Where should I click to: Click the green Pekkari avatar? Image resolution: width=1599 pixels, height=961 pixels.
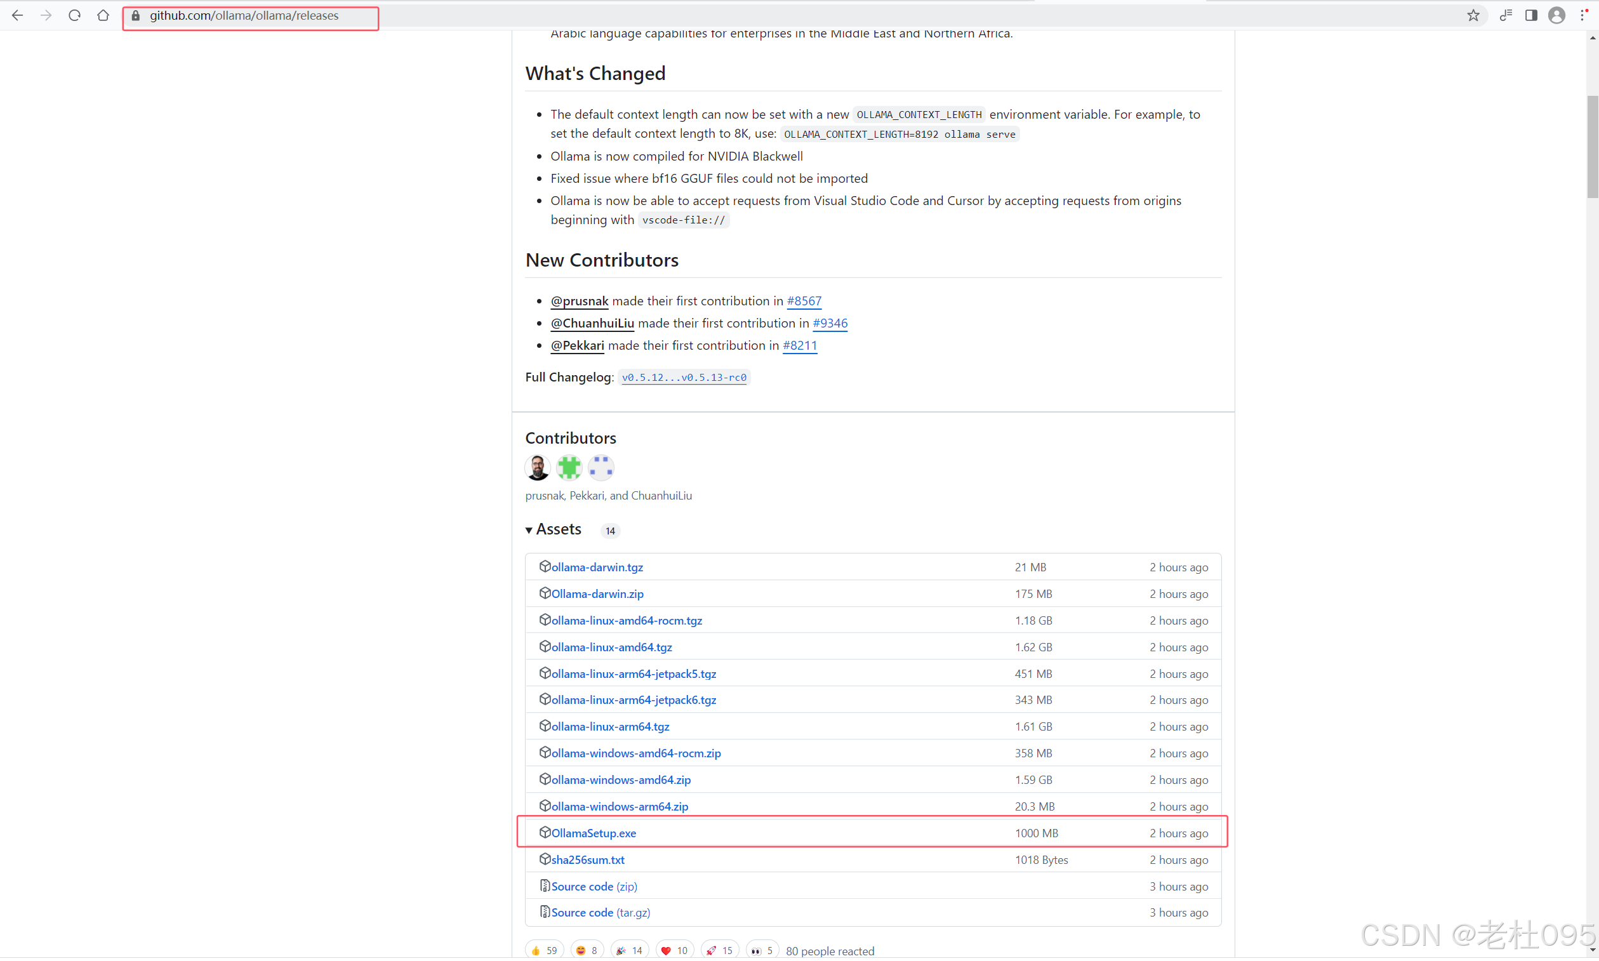pos(569,467)
